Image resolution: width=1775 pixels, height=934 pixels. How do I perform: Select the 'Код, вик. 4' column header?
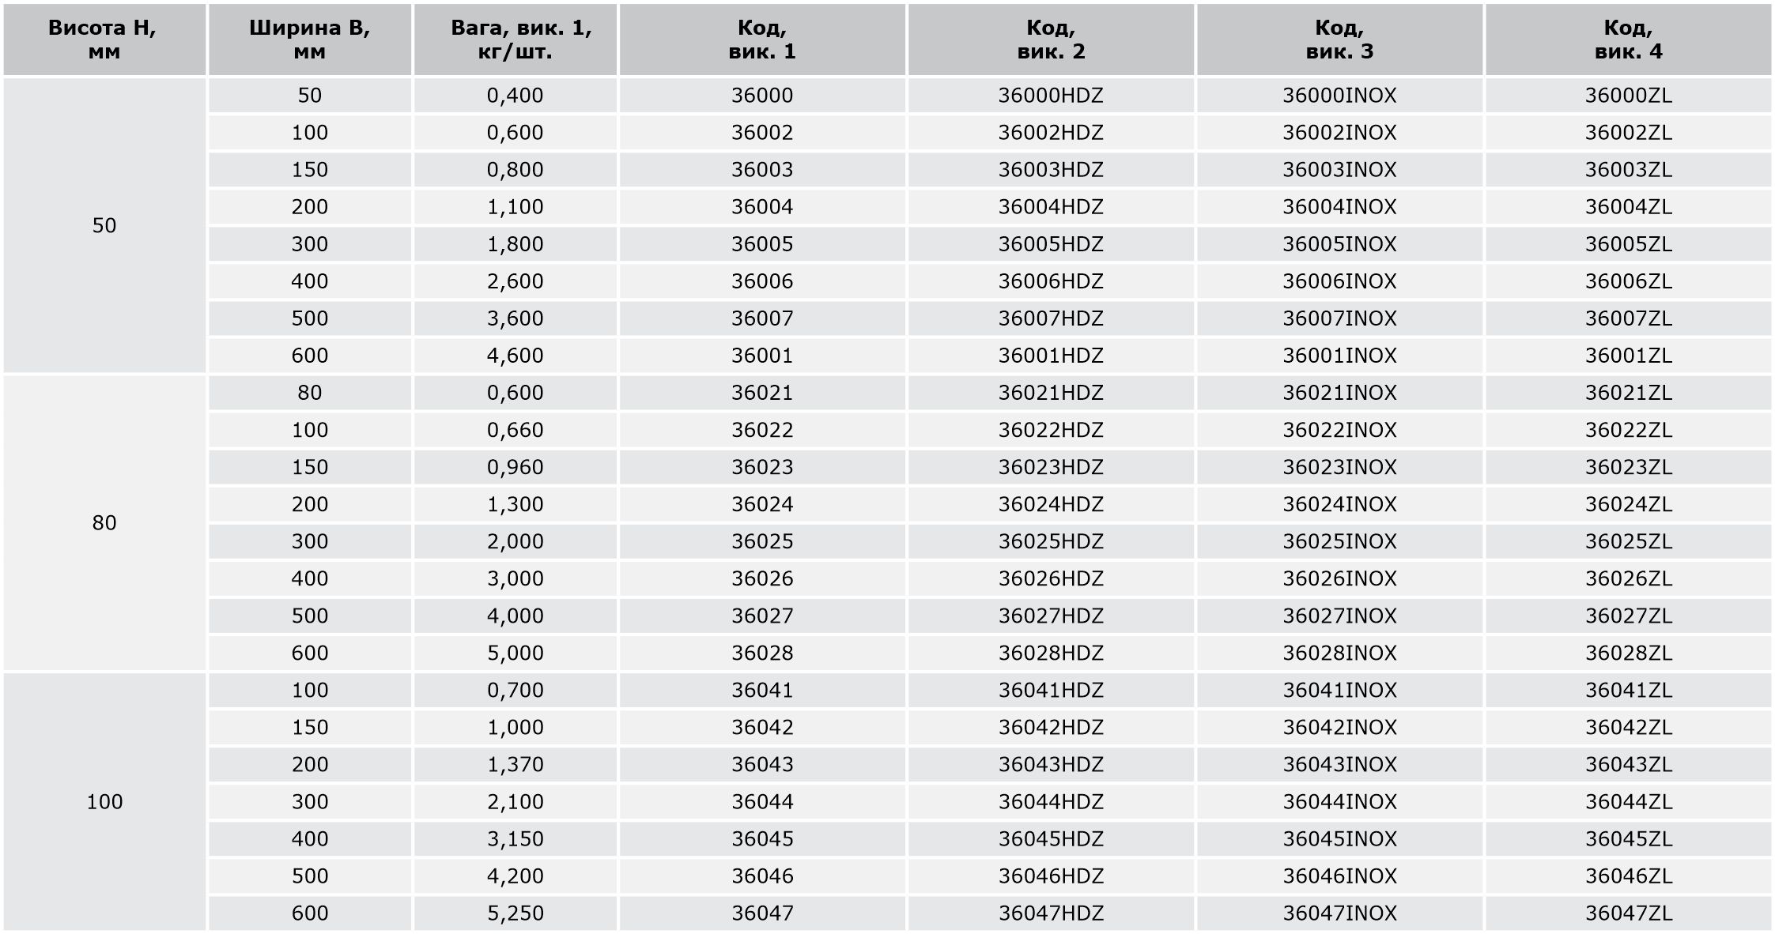point(1628,40)
